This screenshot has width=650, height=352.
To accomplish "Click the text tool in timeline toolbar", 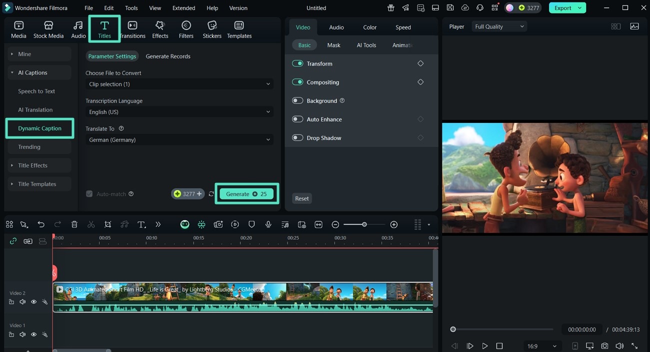I will (x=141, y=224).
